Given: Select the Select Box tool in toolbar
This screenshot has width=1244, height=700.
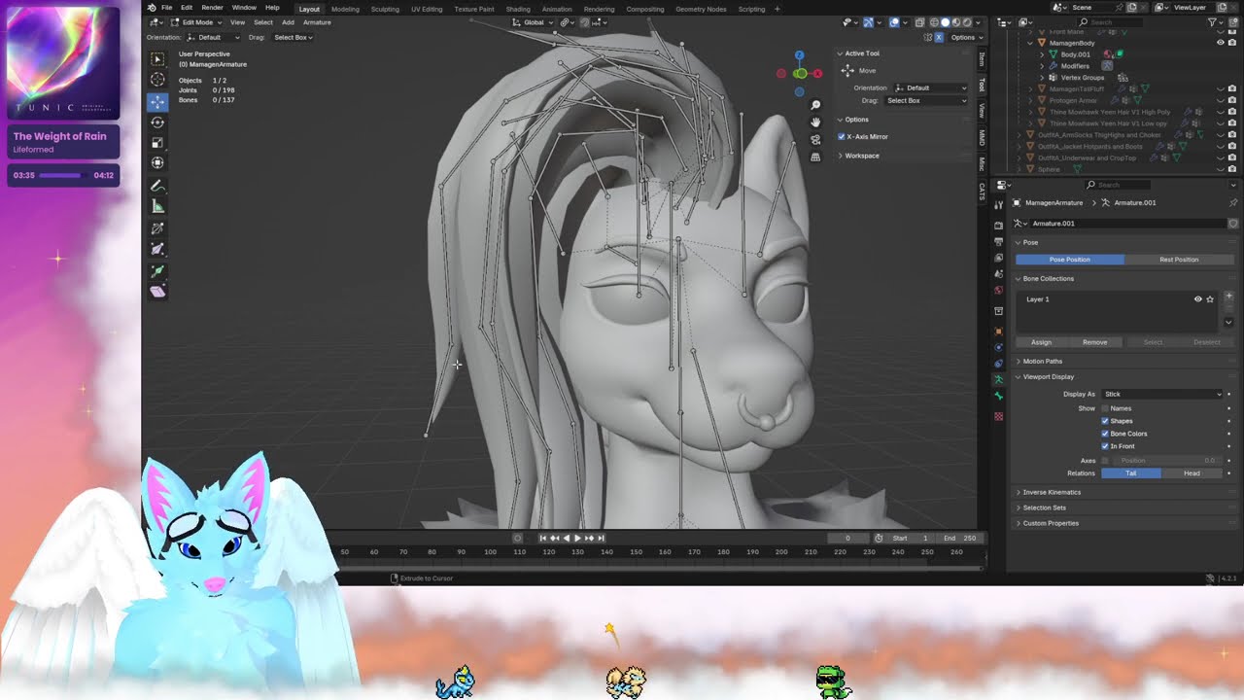Looking at the screenshot, I should click(157, 59).
